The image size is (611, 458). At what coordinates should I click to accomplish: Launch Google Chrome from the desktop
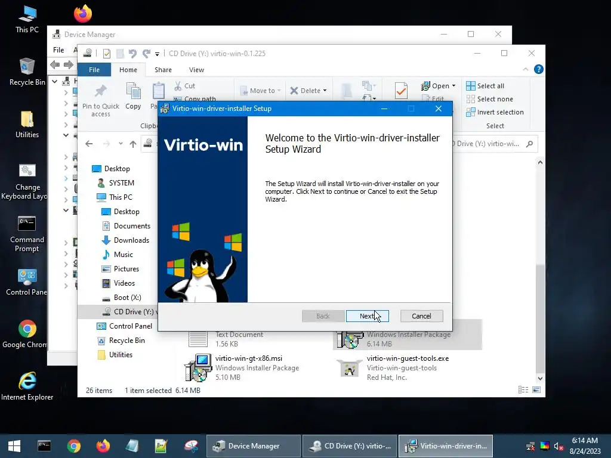(x=26, y=334)
